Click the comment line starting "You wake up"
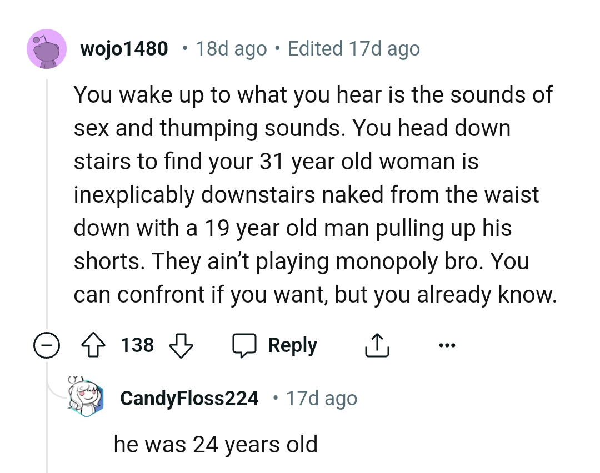Viewport: 600px width, 473px height. pos(313,95)
